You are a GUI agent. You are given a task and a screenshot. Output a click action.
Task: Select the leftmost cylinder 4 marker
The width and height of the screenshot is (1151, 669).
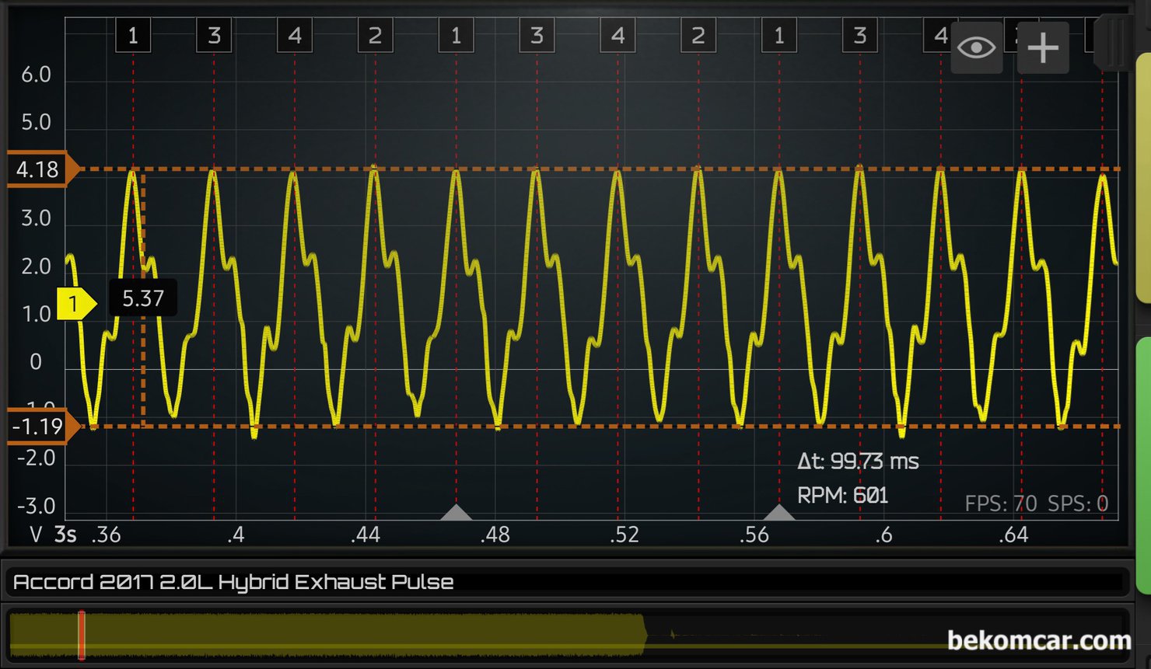pyautogui.click(x=295, y=36)
